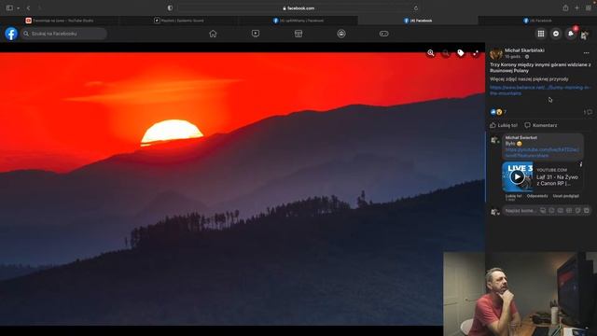Select the active (4) Facebook tab
597x336 pixels.
pyautogui.click(x=418, y=21)
